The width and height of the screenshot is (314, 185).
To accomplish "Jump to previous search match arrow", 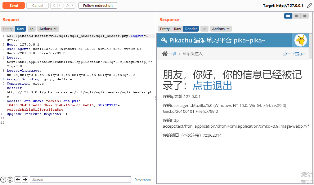I will 18,180.
